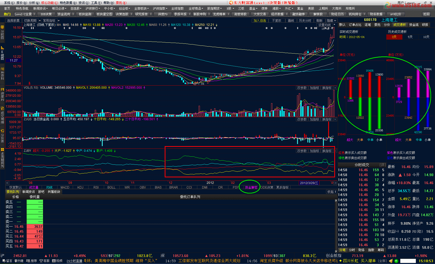435x264 pixels.
Task: Click the 刷新 button
Action: point(320,20)
